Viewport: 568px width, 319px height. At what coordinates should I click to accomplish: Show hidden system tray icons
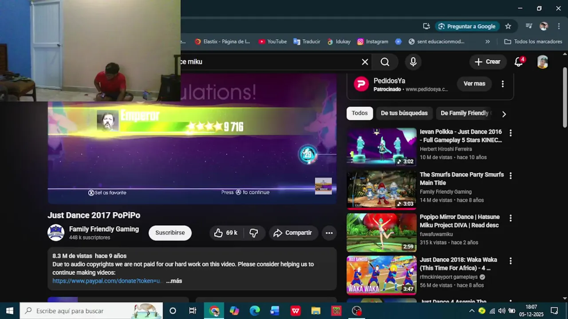[x=472, y=311]
